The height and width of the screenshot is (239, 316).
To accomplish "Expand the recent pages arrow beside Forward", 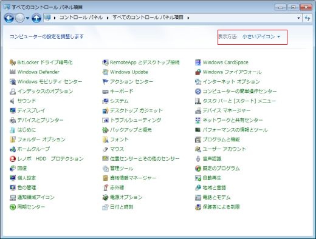I will [x=28, y=18].
